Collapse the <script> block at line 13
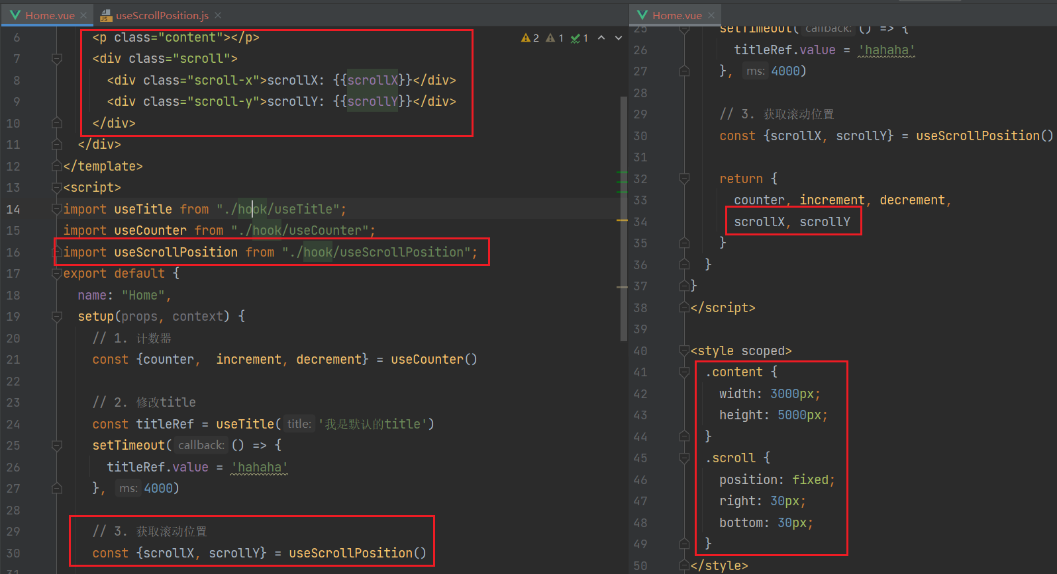The height and width of the screenshot is (574, 1057). point(57,188)
